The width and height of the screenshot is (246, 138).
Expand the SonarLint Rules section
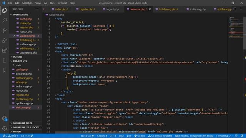[x=22, y=123]
